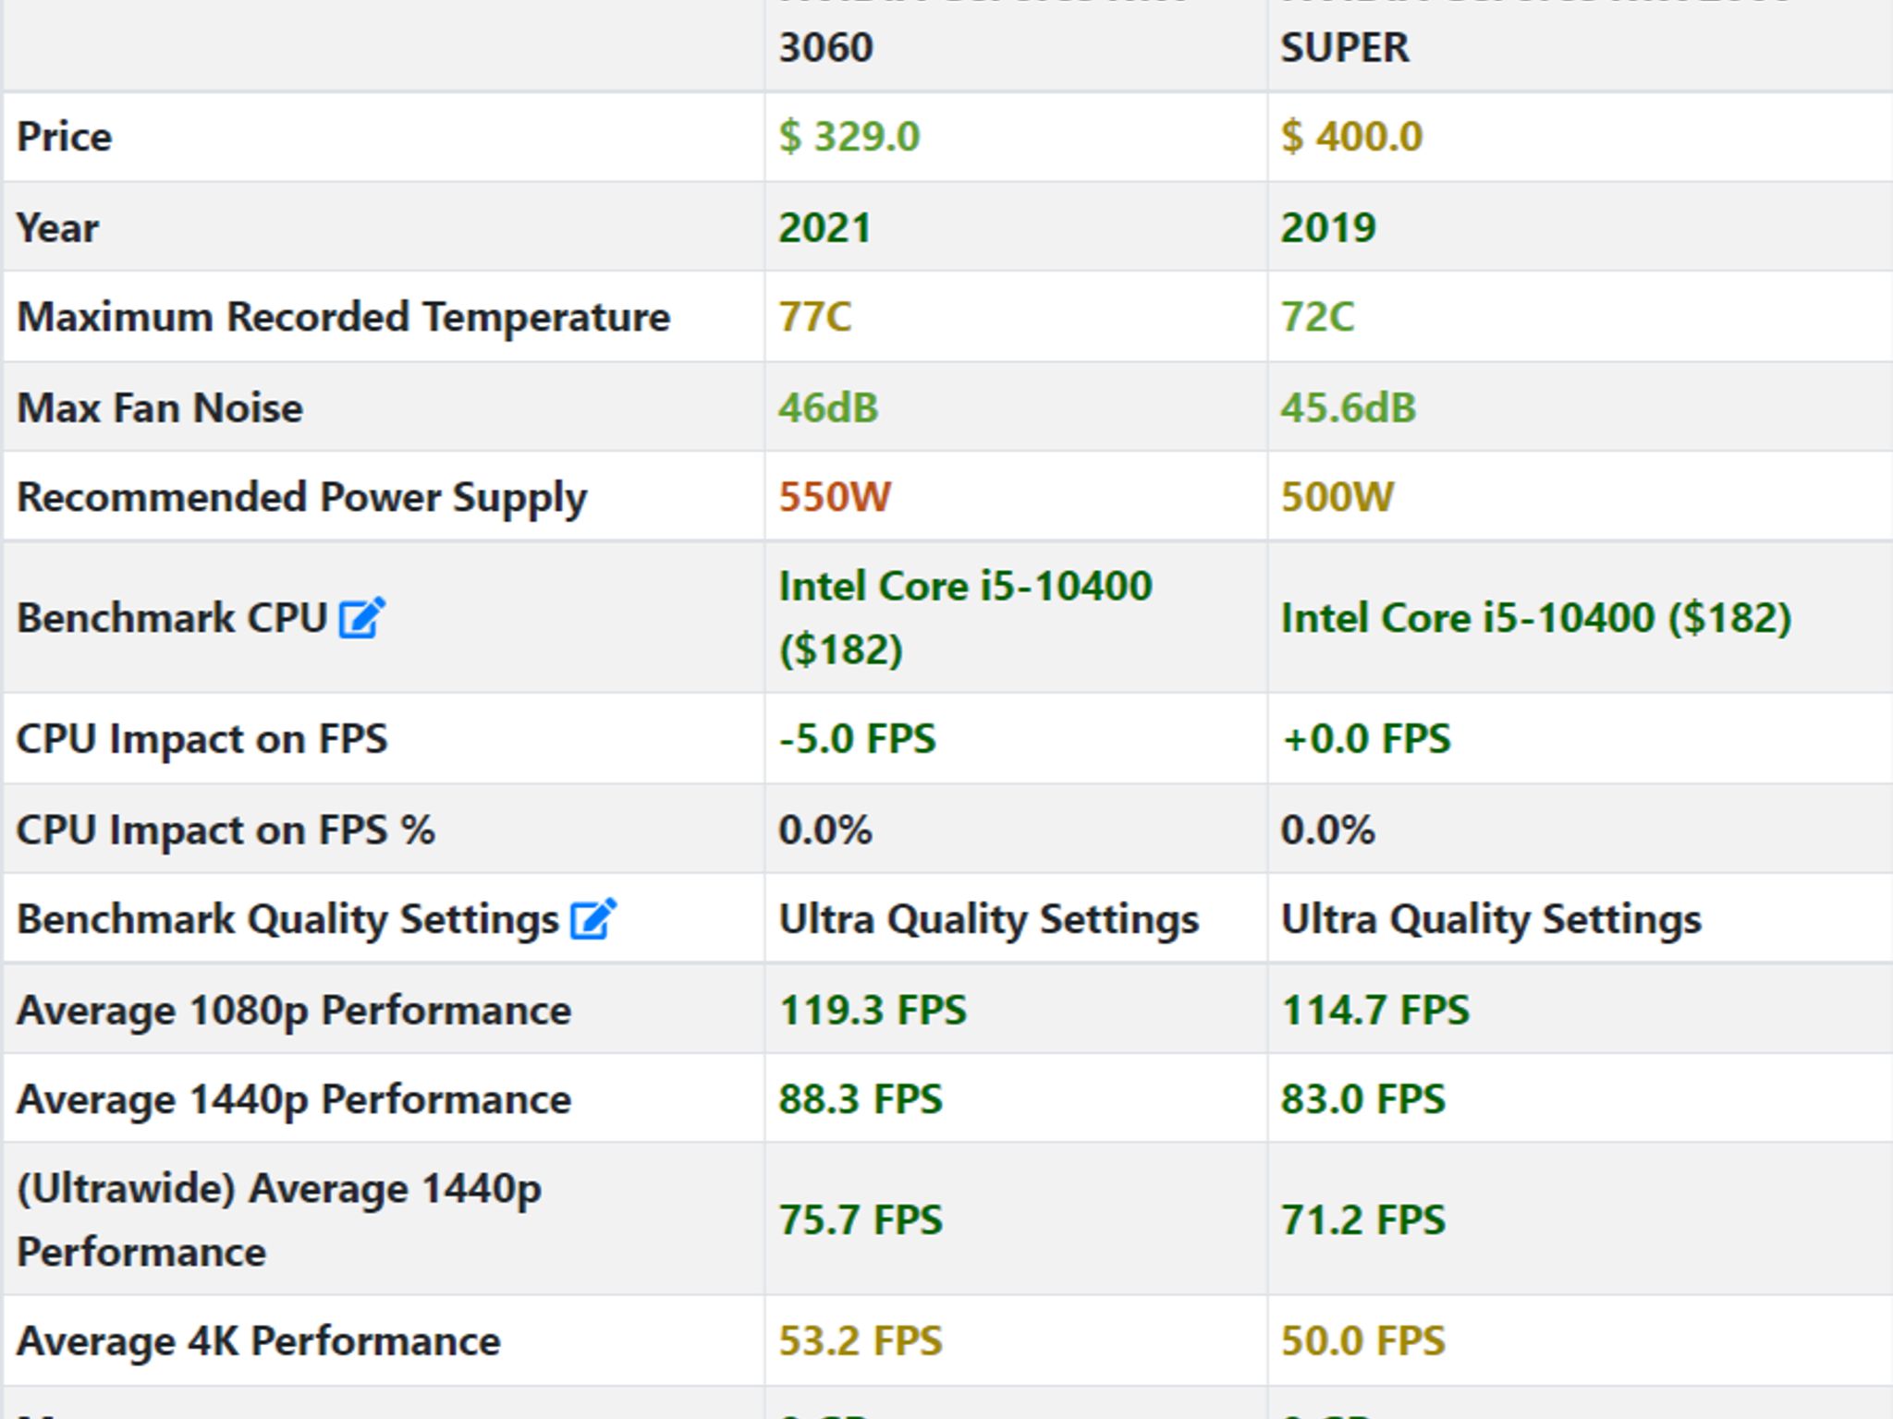Select the -5.0 FPS CPU impact value
Viewport: 1893px width, 1419px height.
[x=857, y=739]
